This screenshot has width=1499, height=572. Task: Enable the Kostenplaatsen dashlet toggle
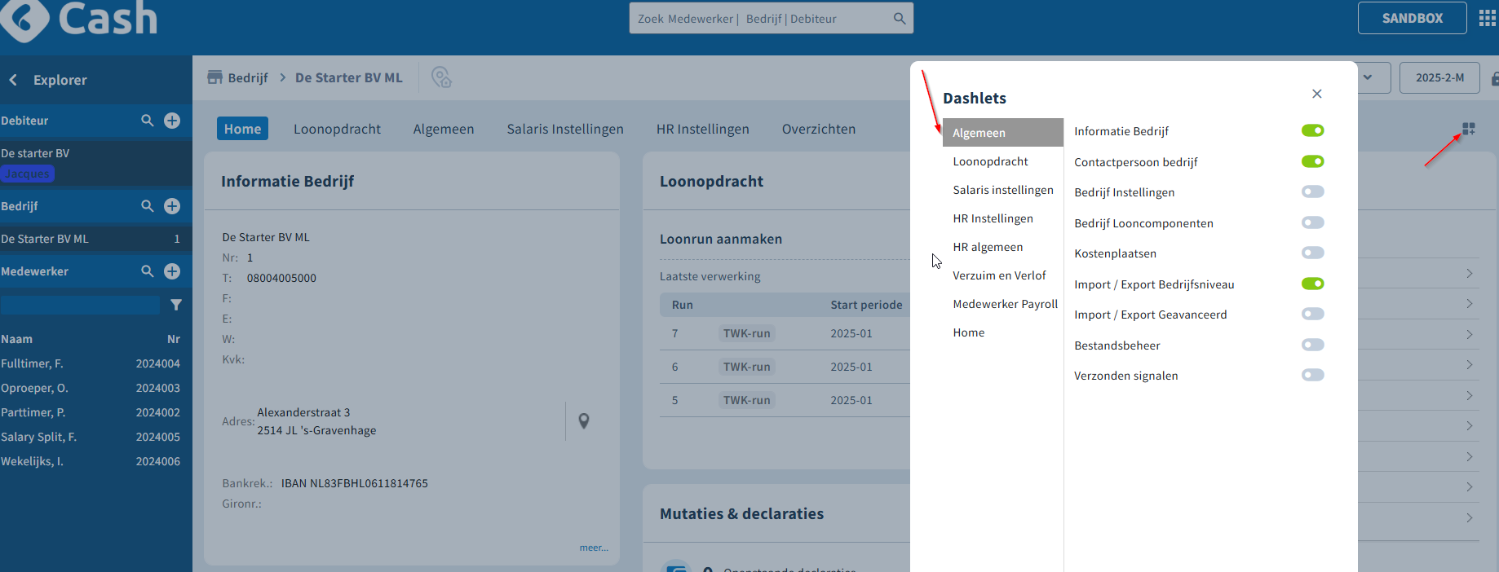tap(1312, 253)
